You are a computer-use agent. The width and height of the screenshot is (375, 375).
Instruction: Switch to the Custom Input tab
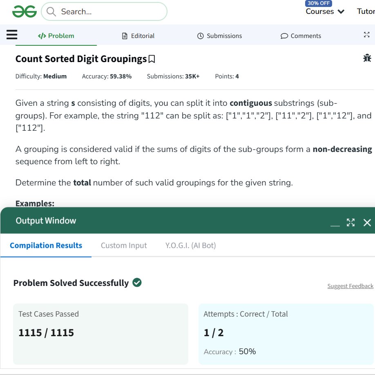(124, 246)
